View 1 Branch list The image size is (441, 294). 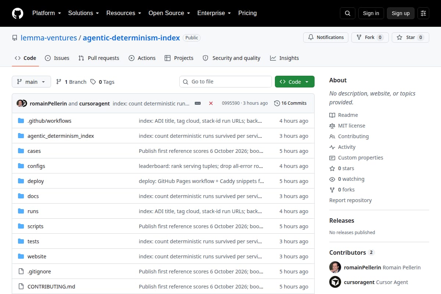[71, 82]
